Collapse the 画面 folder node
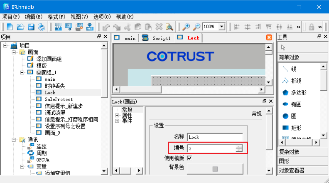Image resolution: width=329 pixels, height=183 pixels. point(13,52)
